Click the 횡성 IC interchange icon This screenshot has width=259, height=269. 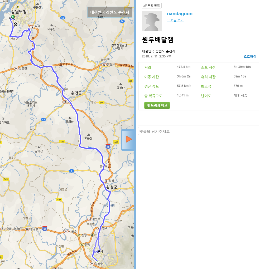pyautogui.click(x=106, y=181)
